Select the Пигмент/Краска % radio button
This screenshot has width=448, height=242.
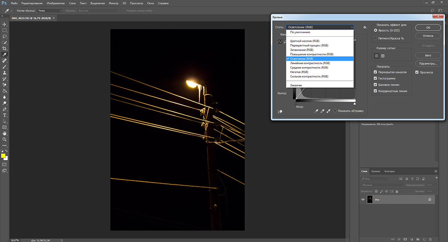tap(375, 38)
